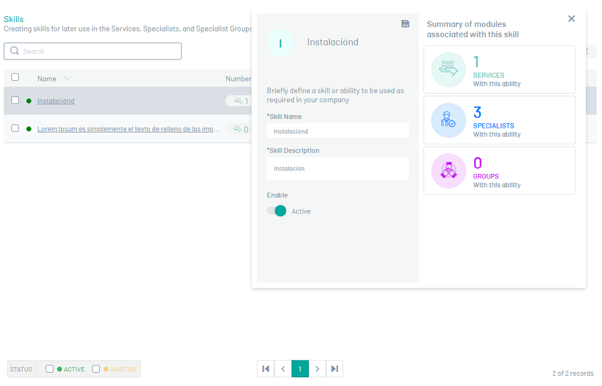Image resolution: width=602 pixels, height=386 pixels.
Task: Toggle the Active enable switch
Action: click(x=277, y=211)
